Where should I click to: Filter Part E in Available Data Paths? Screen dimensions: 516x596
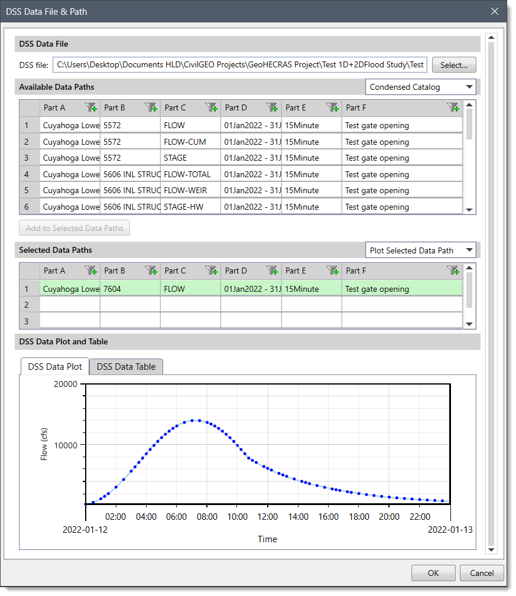tap(332, 108)
